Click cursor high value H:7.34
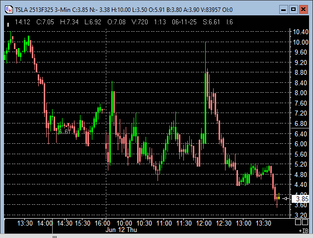The width and height of the screenshot is (313, 238). click(69, 22)
